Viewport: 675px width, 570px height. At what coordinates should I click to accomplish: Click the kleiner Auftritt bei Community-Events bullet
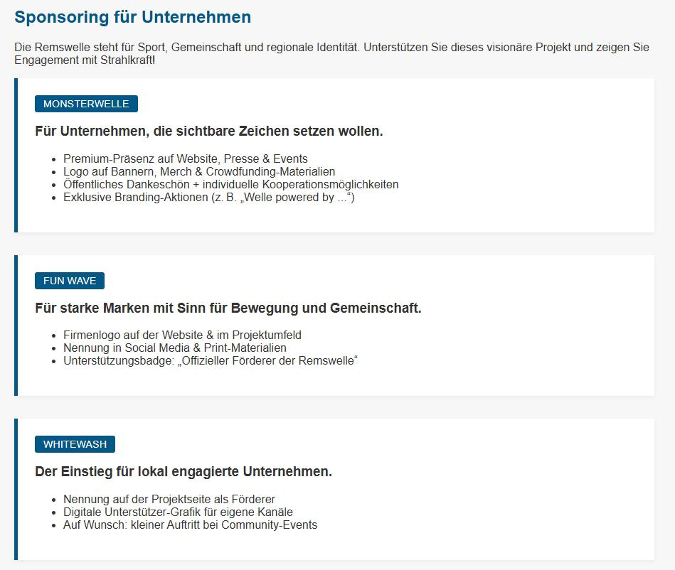coord(190,525)
